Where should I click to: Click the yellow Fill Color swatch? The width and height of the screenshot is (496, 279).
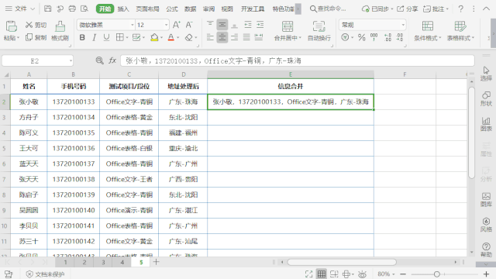pos(154,37)
